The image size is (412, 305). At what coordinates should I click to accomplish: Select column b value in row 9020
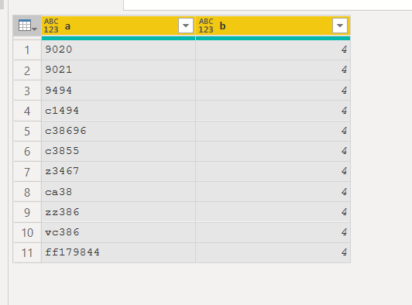273,50
